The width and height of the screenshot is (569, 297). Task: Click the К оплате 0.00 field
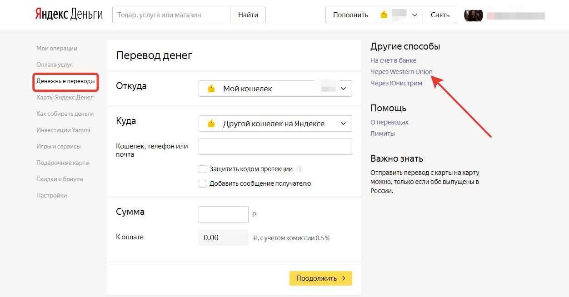click(224, 238)
